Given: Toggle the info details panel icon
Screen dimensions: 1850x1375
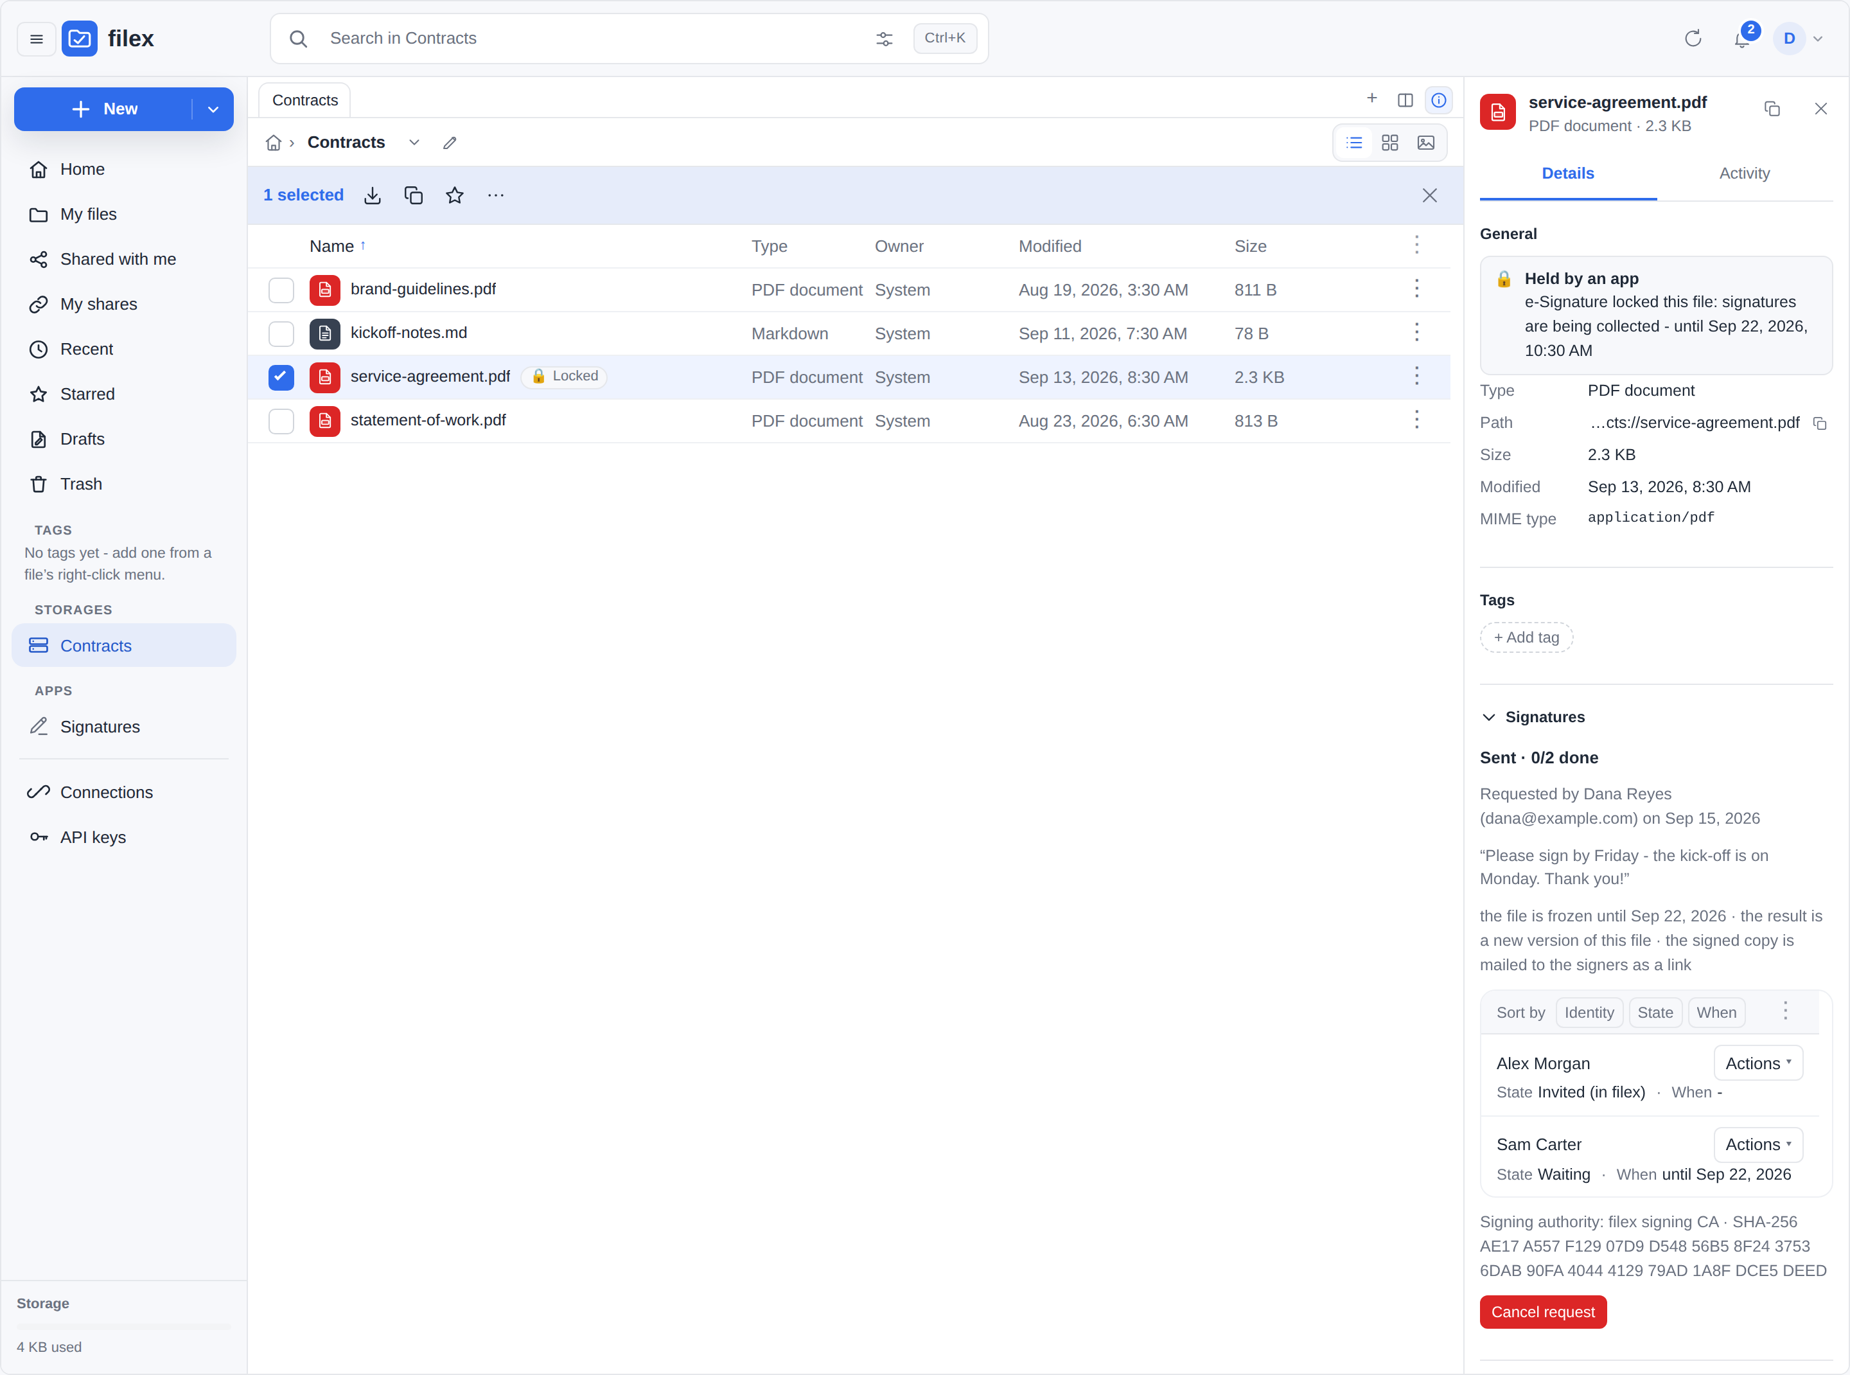Looking at the screenshot, I should click(1439, 100).
